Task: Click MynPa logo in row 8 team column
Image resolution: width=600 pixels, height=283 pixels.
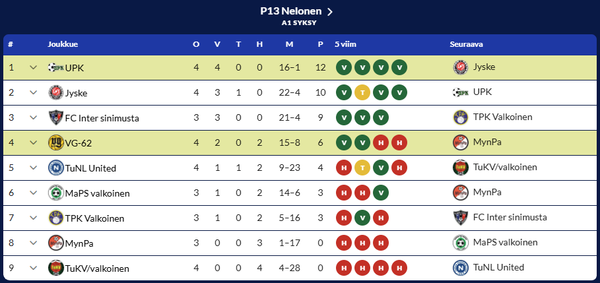Action: pyautogui.click(x=56, y=243)
